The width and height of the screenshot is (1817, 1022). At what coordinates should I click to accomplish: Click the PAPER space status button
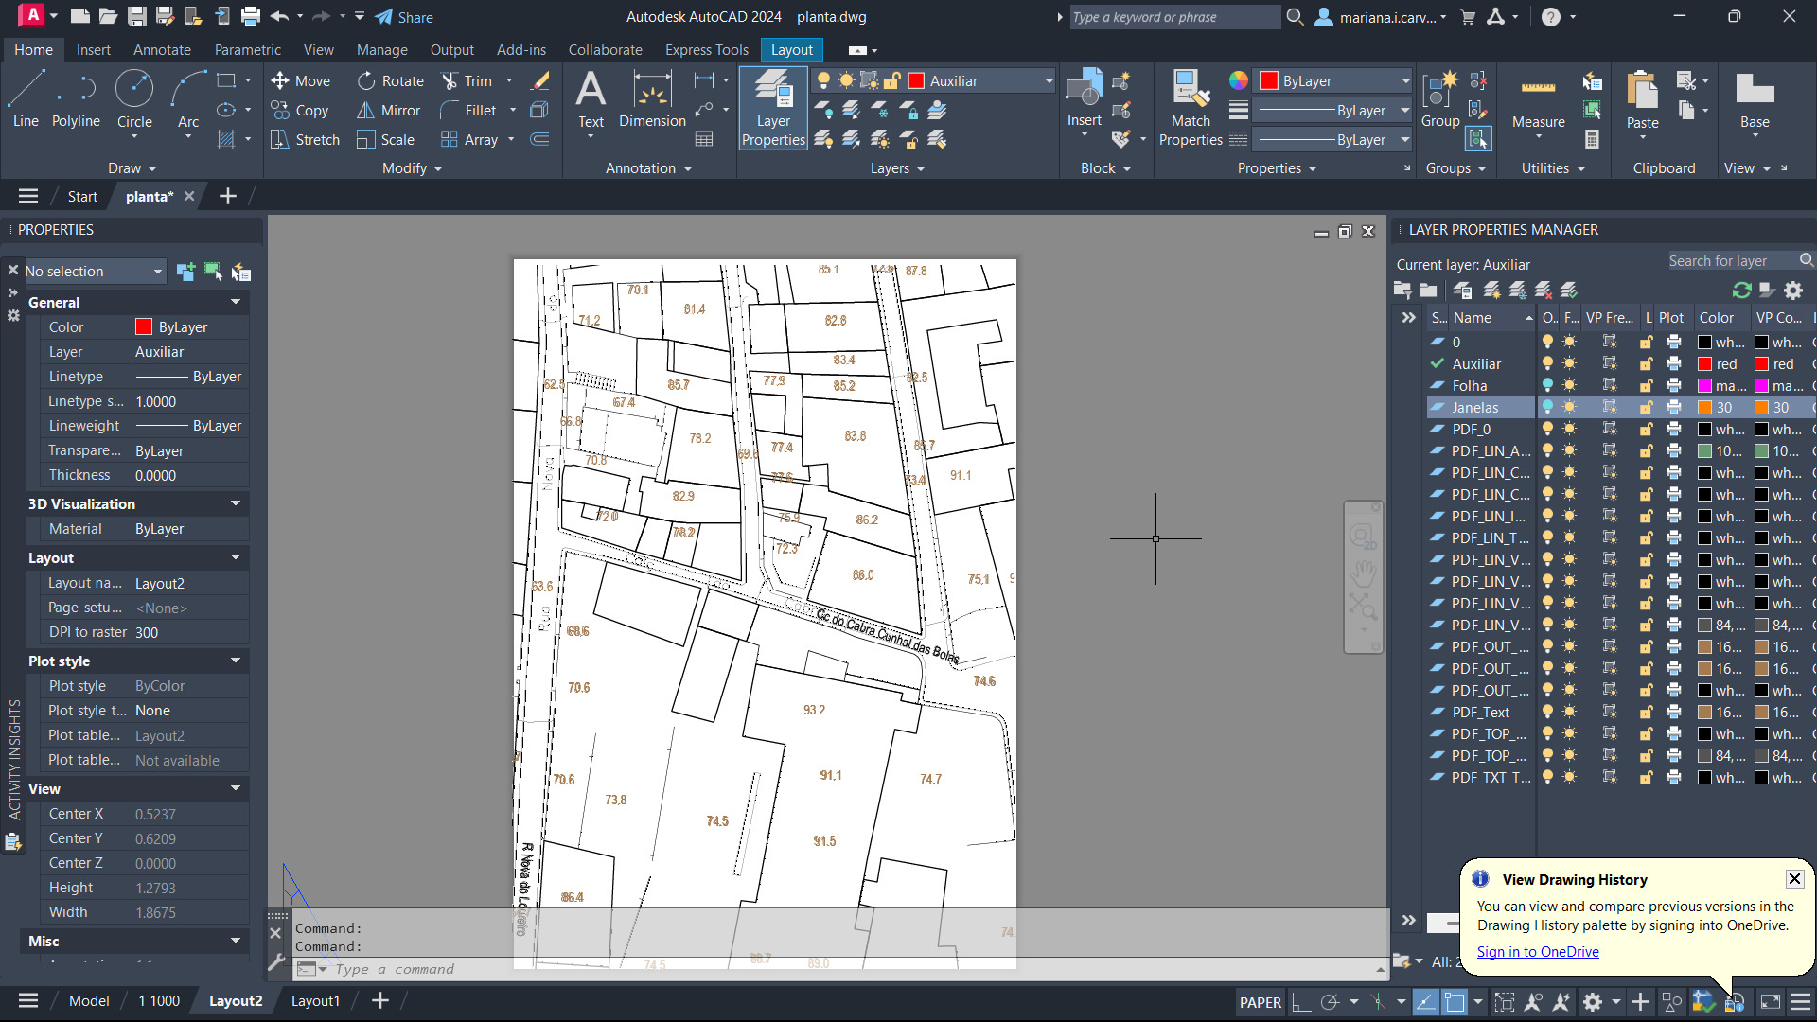coord(1260,1002)
